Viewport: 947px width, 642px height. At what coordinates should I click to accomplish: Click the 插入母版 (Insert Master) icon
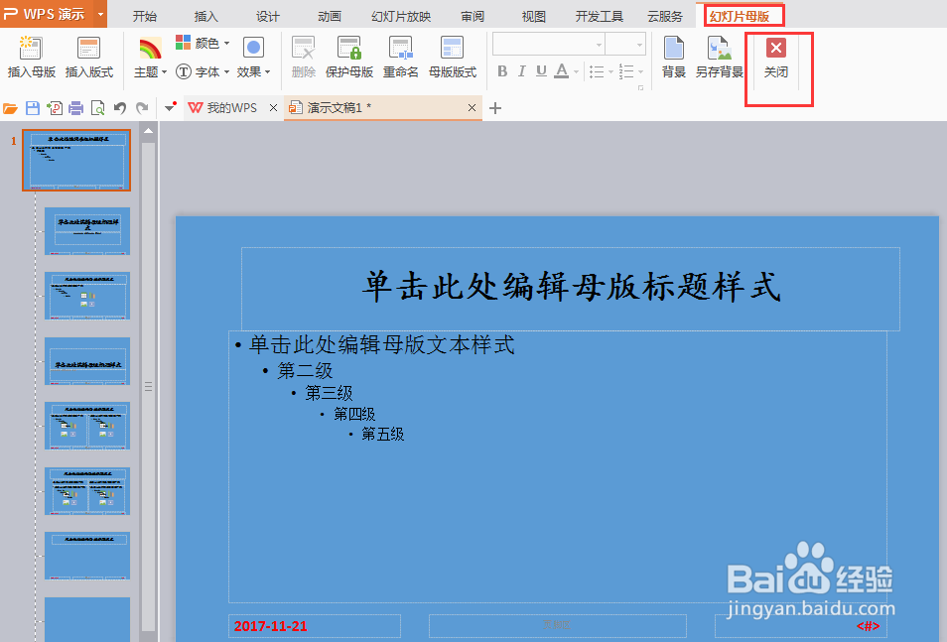pyautogui.click(x=31, y=57)
